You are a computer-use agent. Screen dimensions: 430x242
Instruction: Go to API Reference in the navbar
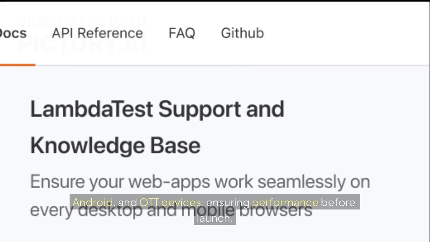(97, 33)
